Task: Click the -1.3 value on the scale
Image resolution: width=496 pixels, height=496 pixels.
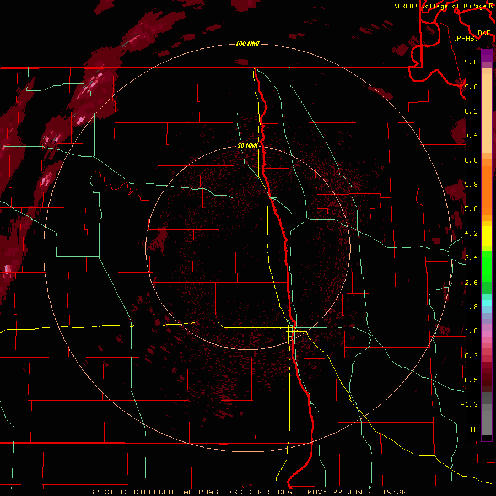Action: point(469,405)
